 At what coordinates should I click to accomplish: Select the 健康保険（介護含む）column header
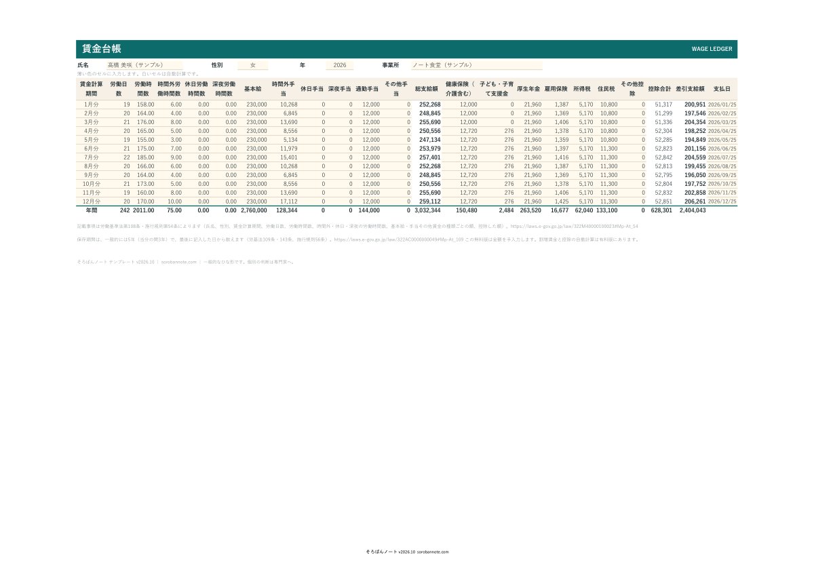pos(460,88)
